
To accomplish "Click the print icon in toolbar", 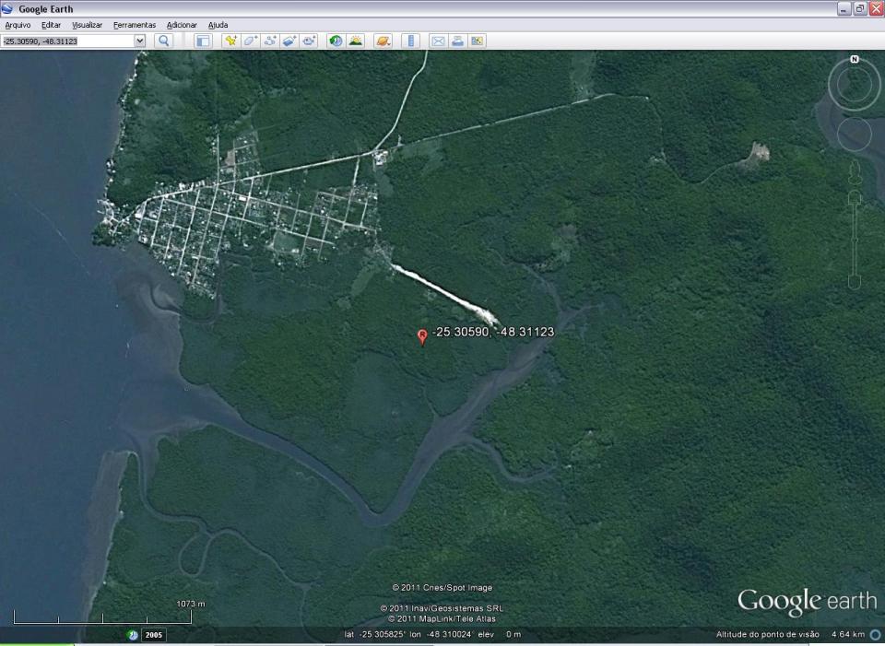I will [458, 41].
